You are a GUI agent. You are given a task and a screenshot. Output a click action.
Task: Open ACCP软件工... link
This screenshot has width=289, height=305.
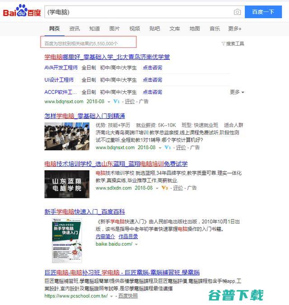click(61, 92)
